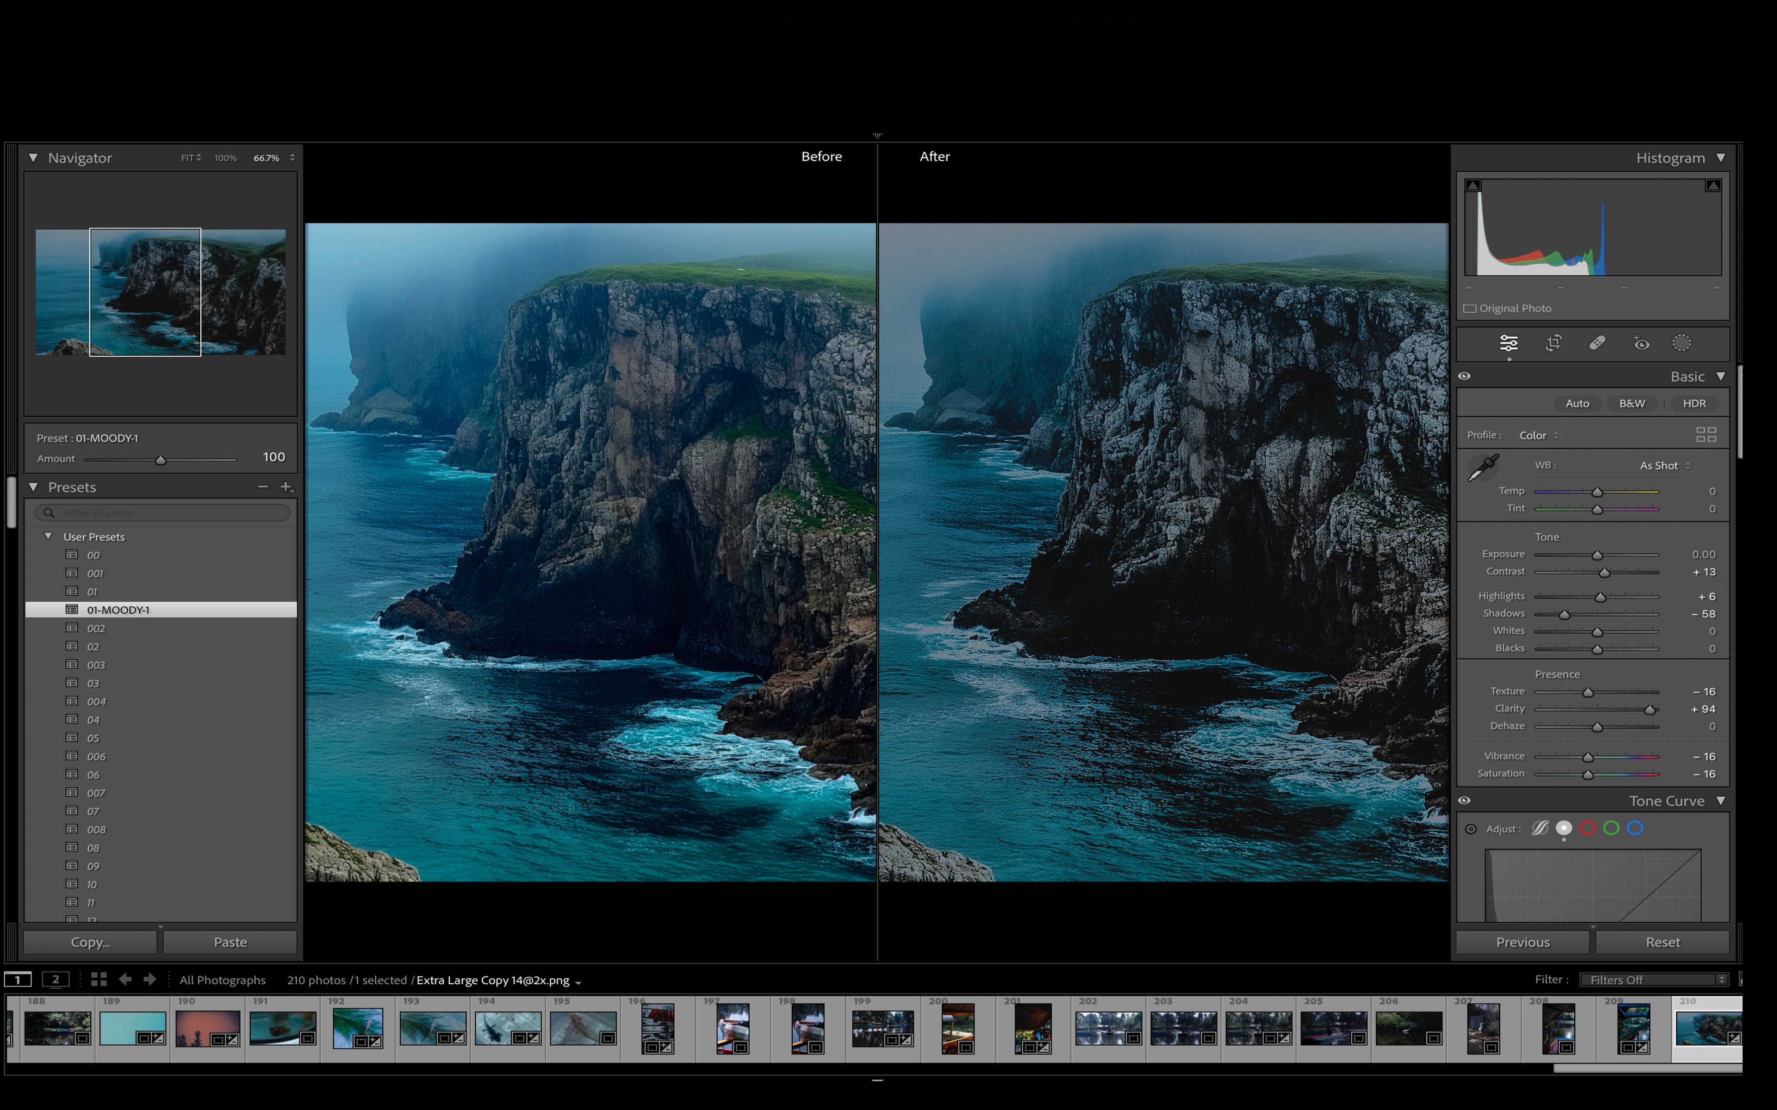Enable the Original Photo checkbox

1470,308
